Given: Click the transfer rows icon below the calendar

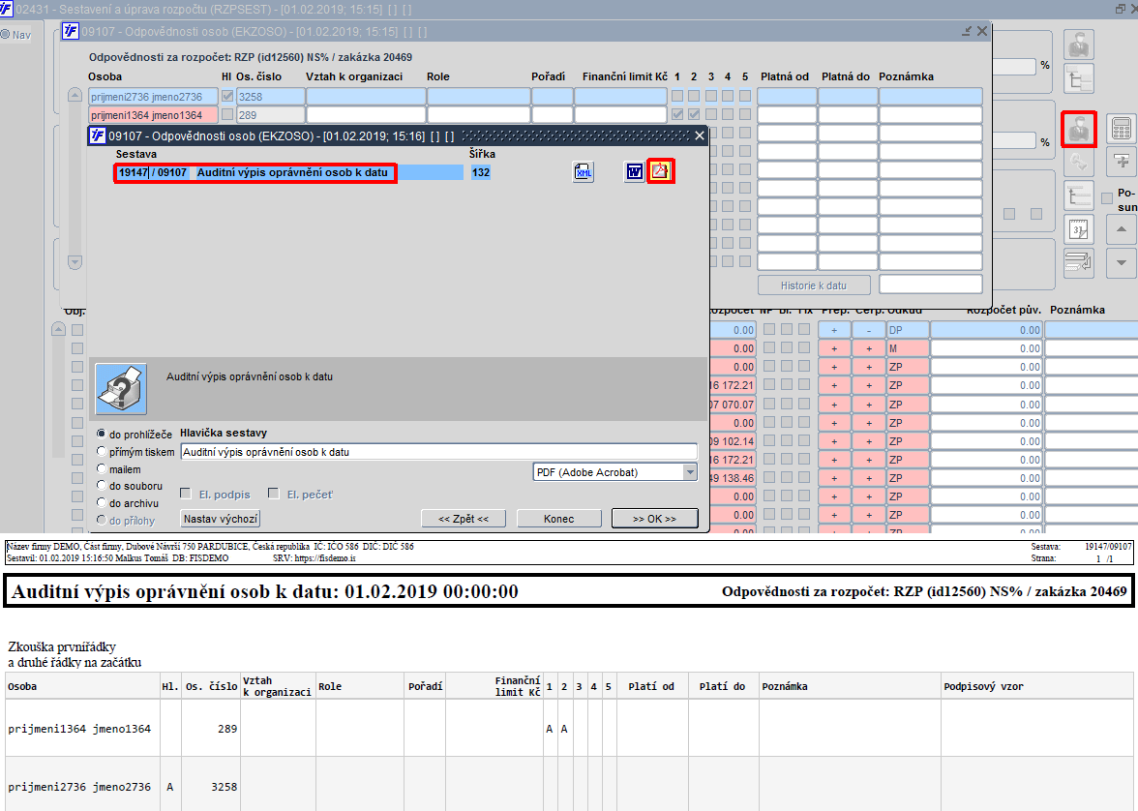Looking at the screenshot, I should [1078, 263].
